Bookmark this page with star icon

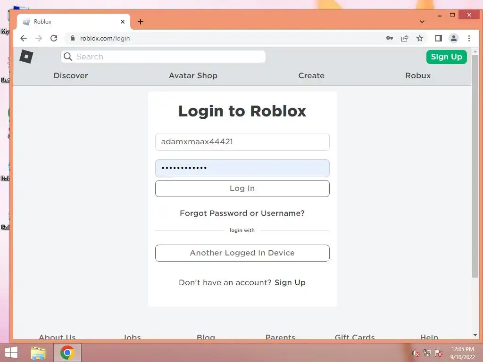(x=420, y=38)
